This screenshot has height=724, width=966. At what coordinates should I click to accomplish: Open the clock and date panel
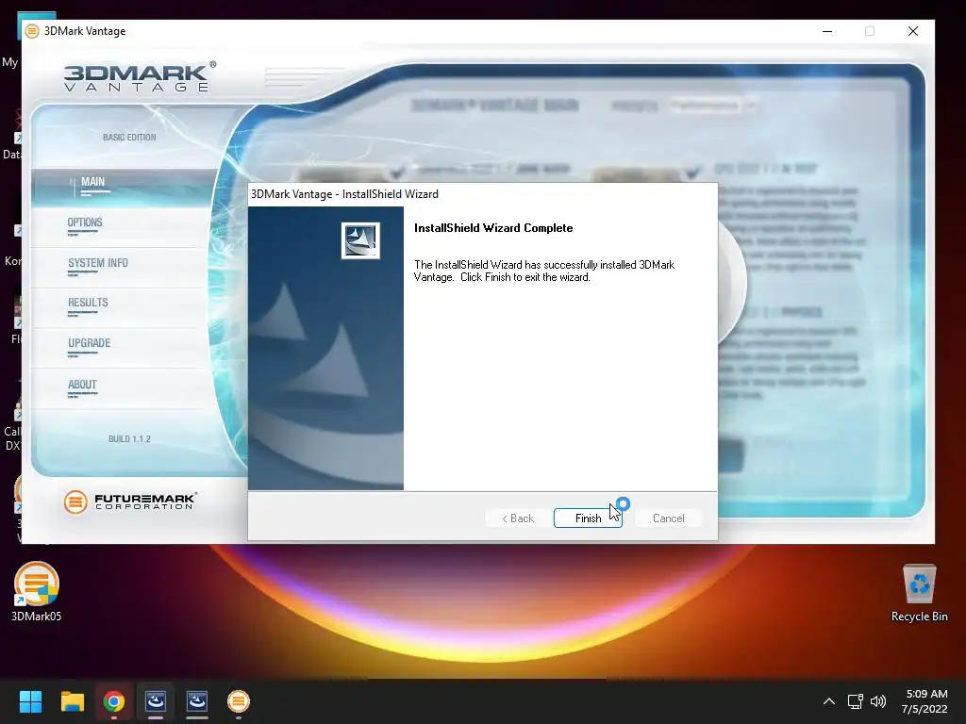coord(924,701)
